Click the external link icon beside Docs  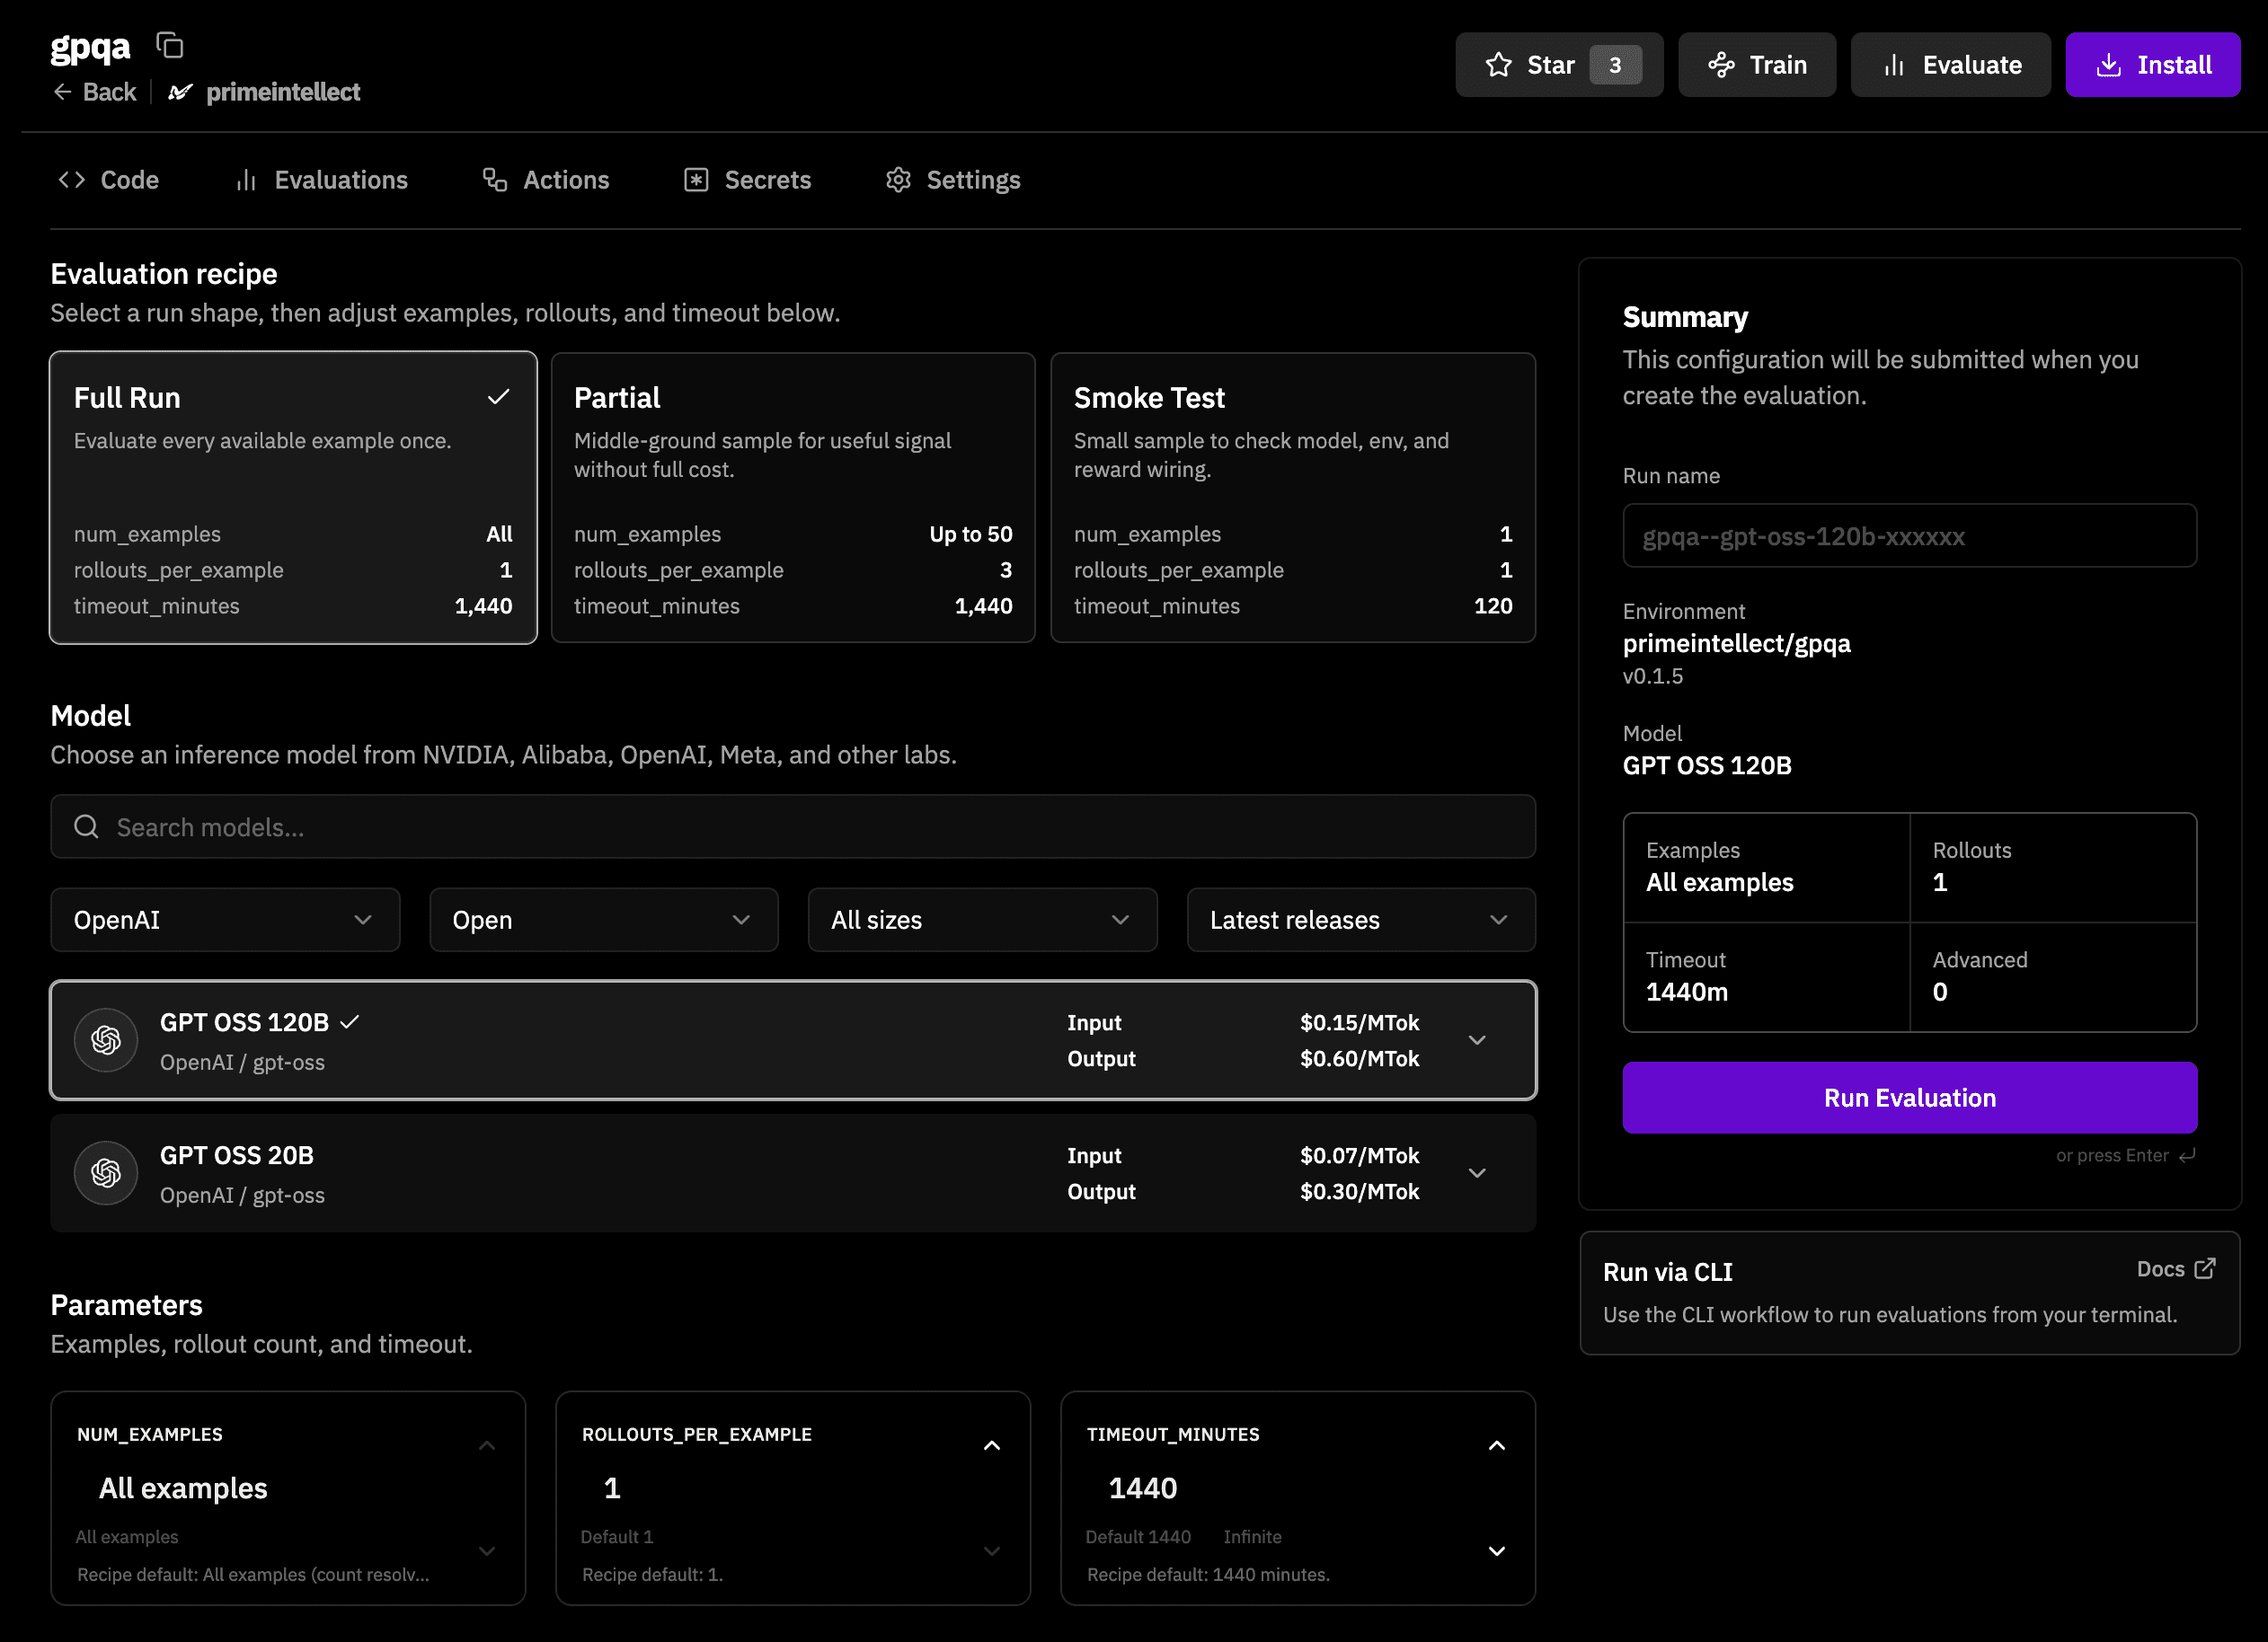[x=2205, y=1268]
